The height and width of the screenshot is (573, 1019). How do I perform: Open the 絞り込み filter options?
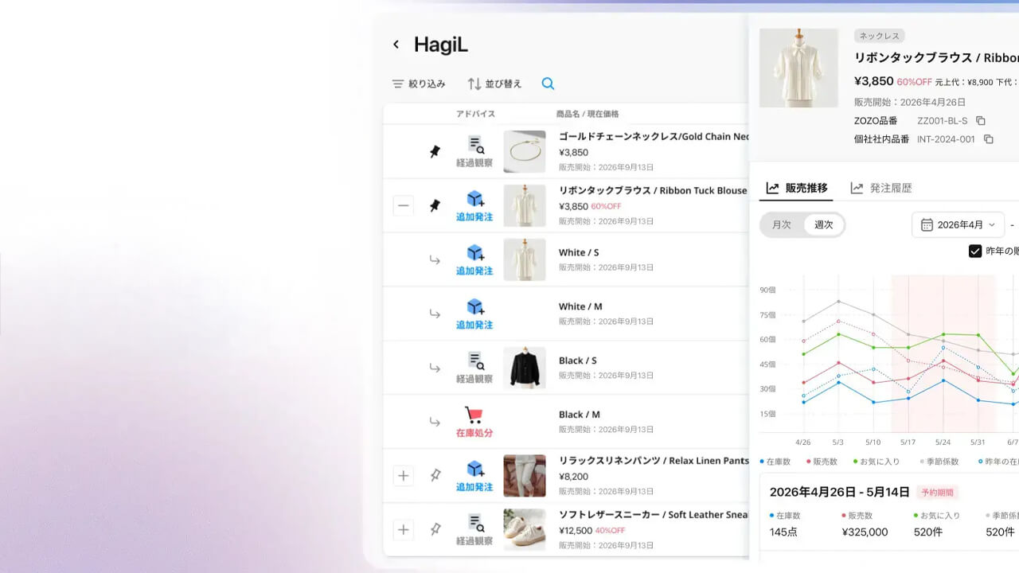pos(419,84)
